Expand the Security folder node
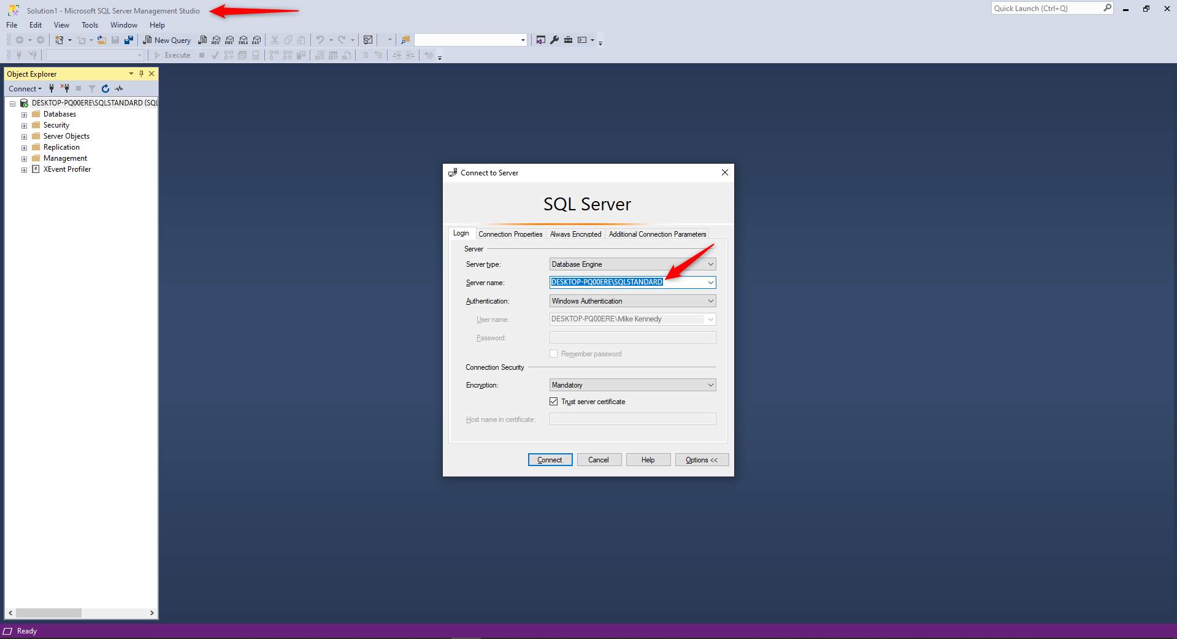Screen dimensions: 1177x639 coord(24,126)
